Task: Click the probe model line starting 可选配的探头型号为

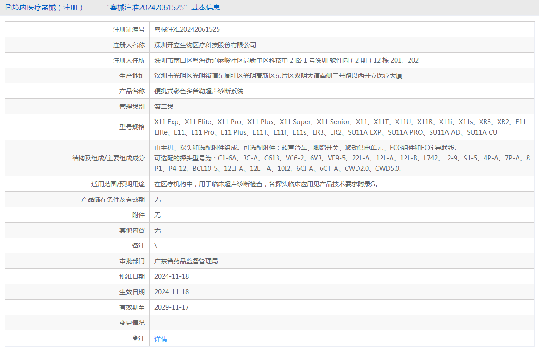Action: [342, 163]
